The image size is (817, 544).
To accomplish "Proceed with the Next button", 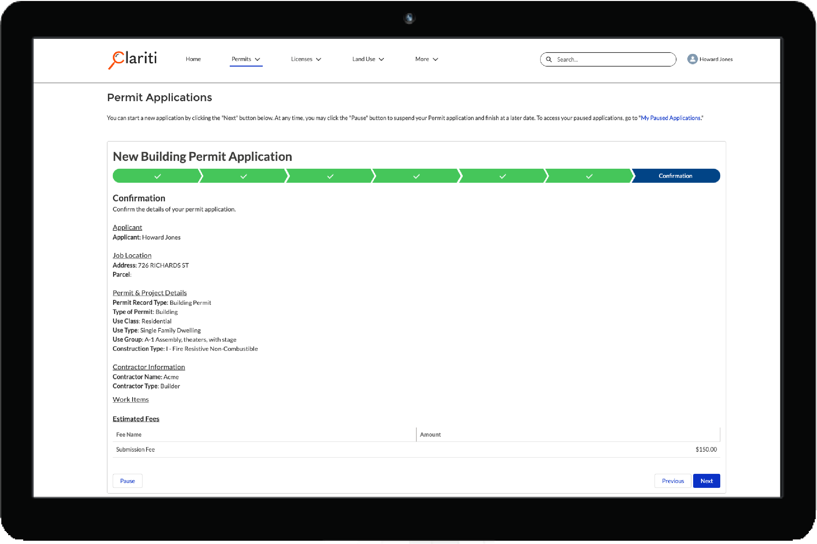I will click(x=707, y=481).
